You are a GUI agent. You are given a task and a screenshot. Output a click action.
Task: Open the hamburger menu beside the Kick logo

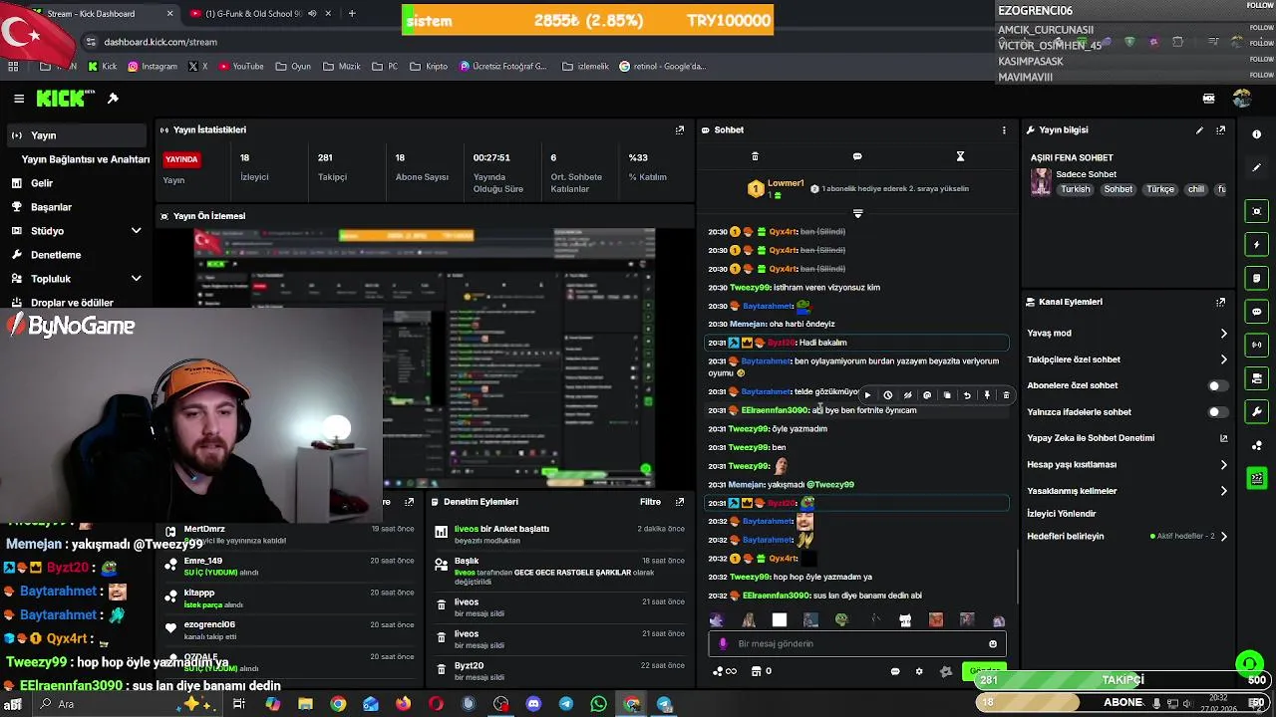tap(19, 99)
